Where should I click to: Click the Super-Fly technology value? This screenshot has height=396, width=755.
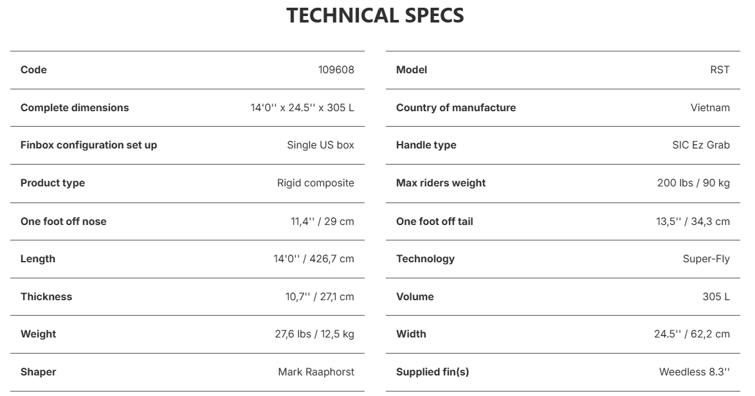pos(706,259)
